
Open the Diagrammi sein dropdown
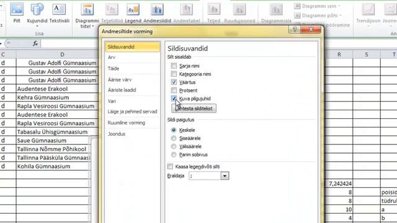point(317,6)
